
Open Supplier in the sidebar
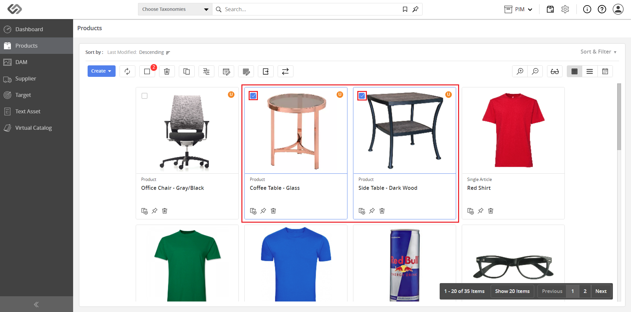point(37,78)
